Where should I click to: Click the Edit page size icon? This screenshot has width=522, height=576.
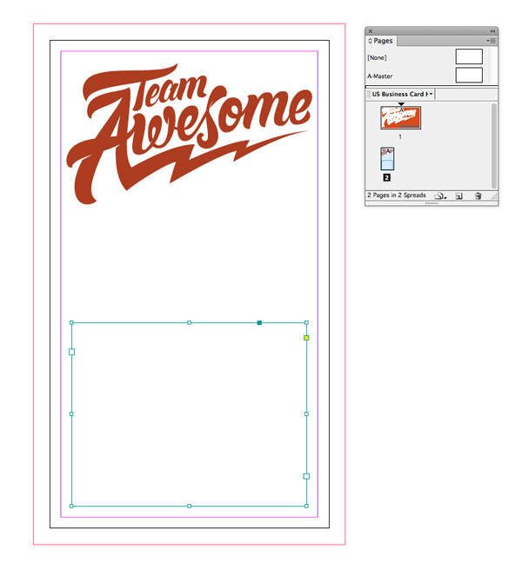440,195
